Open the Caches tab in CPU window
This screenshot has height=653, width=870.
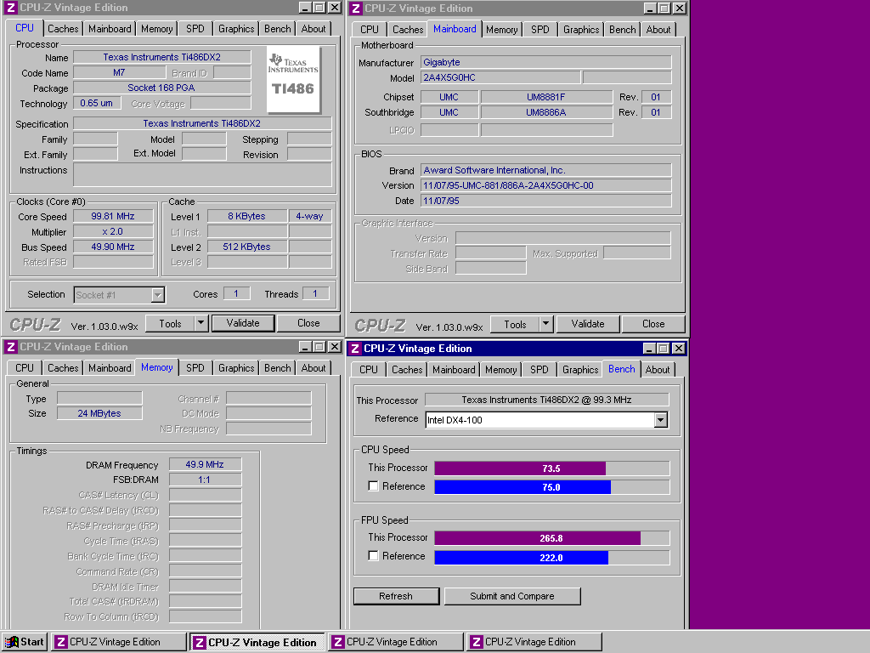(x=63, y=29)
